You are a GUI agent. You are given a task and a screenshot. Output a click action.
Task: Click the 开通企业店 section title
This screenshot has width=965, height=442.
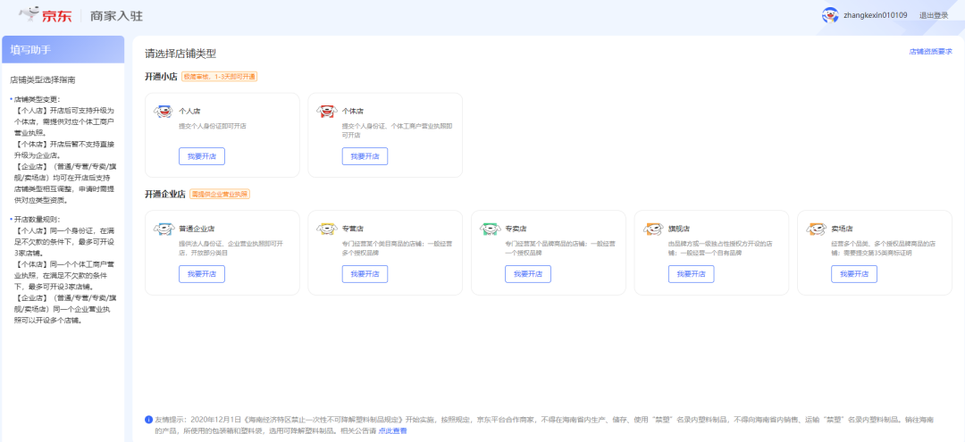(x=165, y=195)
